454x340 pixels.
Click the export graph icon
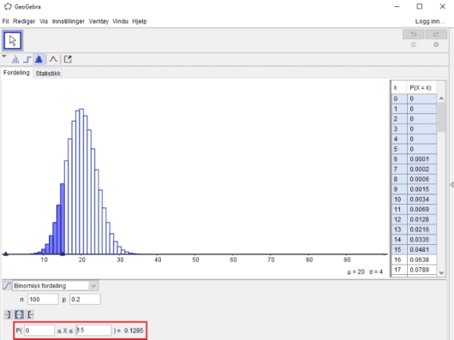68,59
